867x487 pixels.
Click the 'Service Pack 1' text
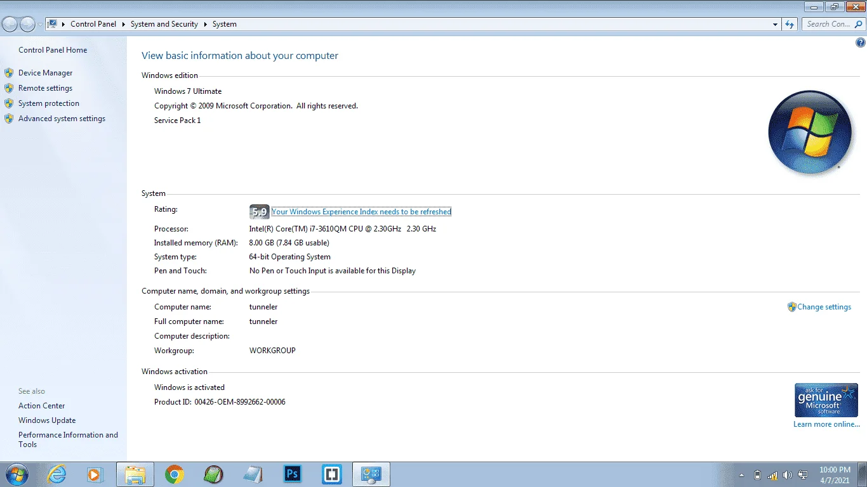(177, 120)
